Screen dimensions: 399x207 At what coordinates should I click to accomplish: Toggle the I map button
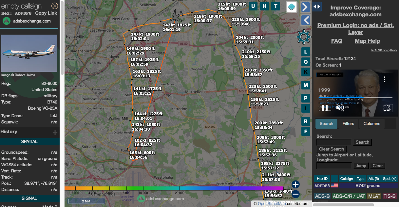pos(306,108)
